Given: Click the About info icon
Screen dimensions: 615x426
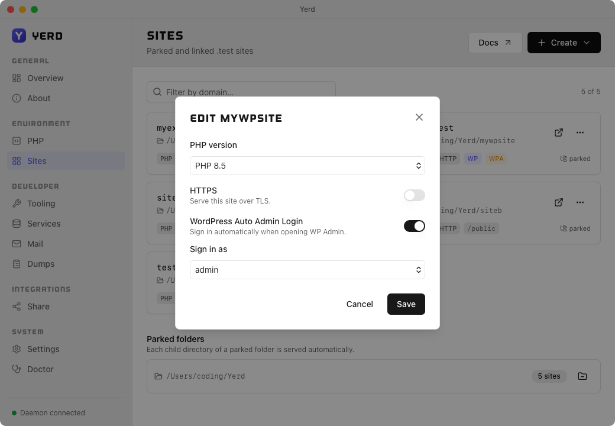Looking at the screenshot, I should coord(17,98).
